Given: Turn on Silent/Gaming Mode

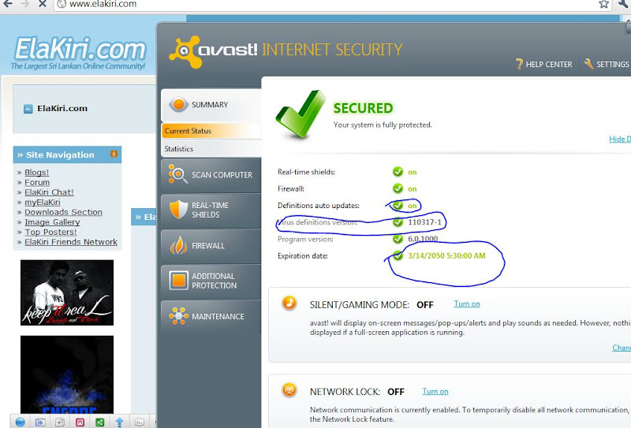Looking at the screenshot, I should [x=467, y=303].
